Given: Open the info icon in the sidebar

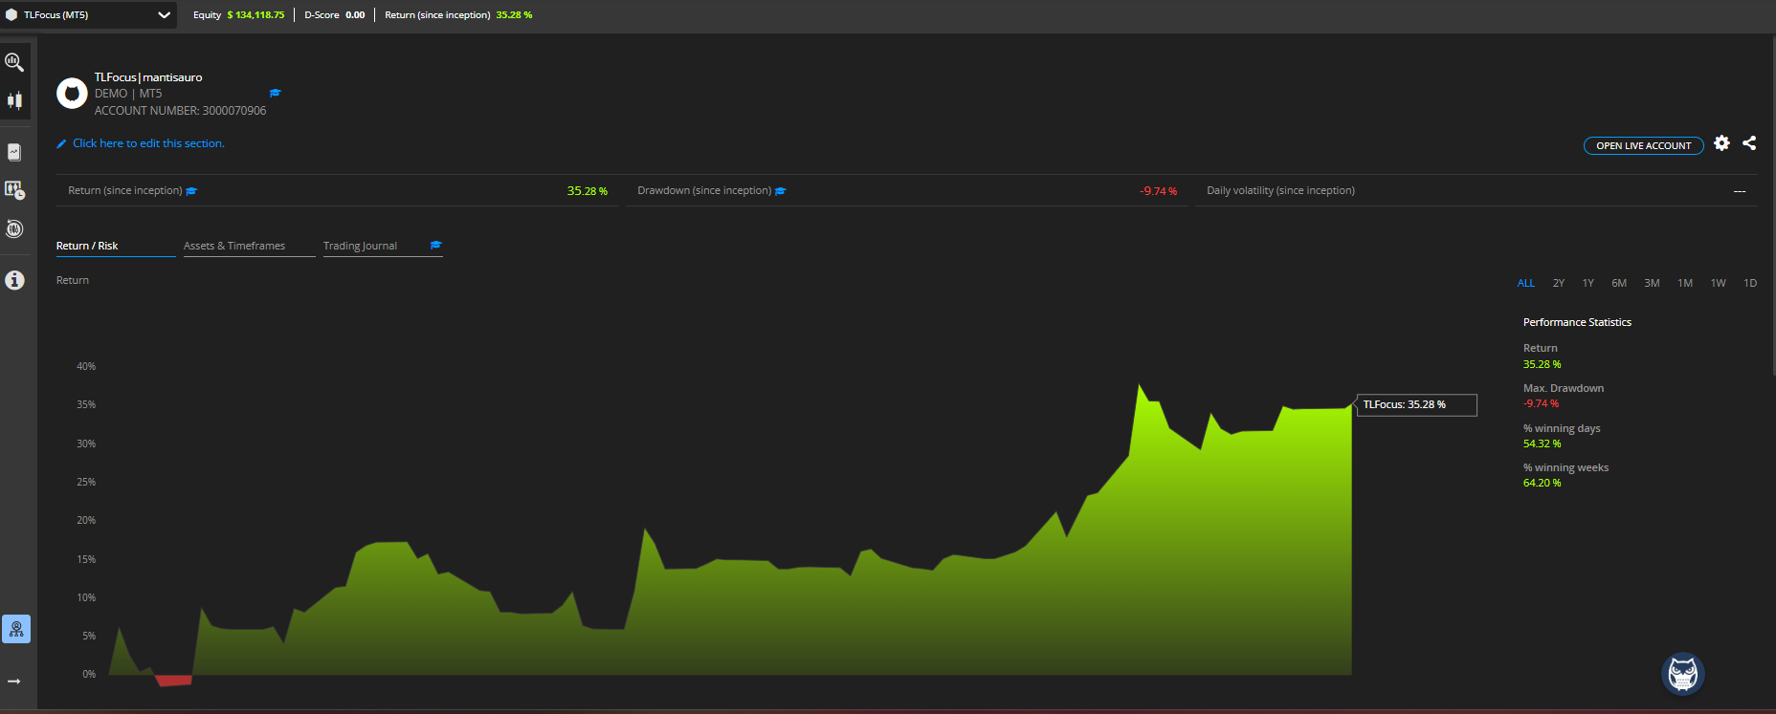Looking at the screenshot, I should click(x=14, y=280).
